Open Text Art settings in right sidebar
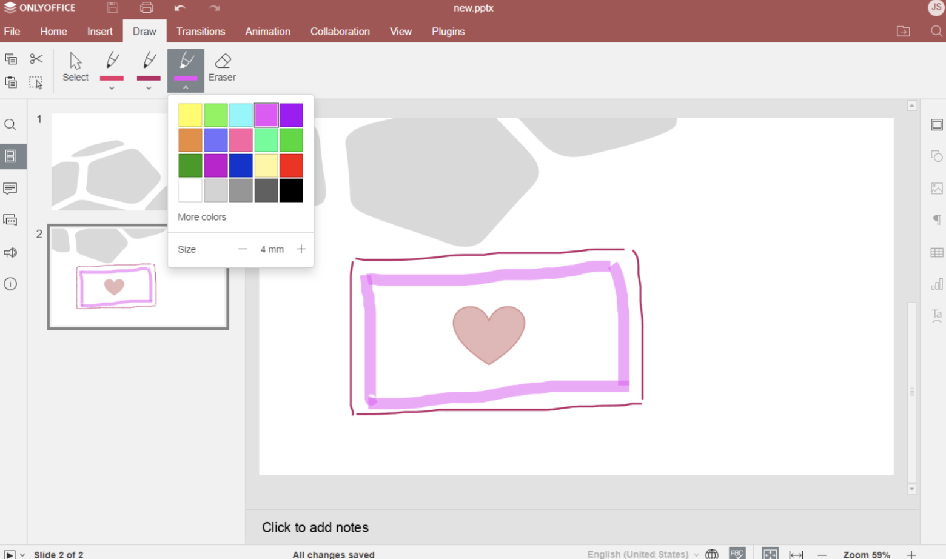This screenshot has width=946, height=559. click(937, 316)
